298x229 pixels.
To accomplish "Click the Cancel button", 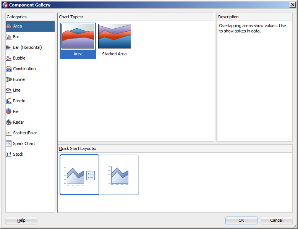I will click(276, 220).
